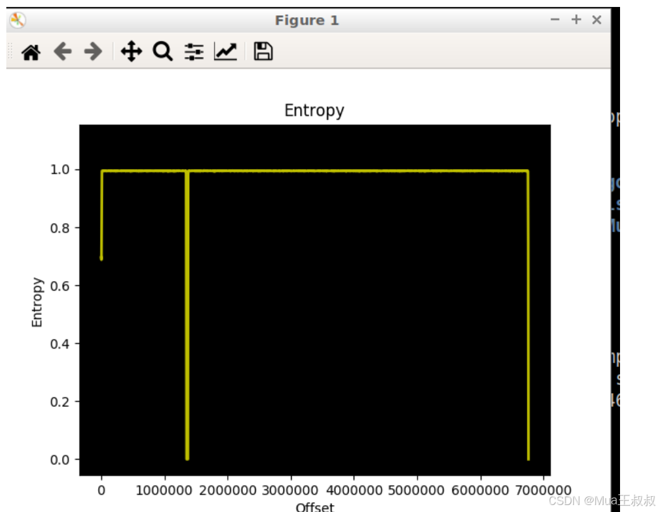The width and height of the screenshot is (658, 512).
Task: Click the vertical 'Entropy' axis label
Action: (37, 302)
